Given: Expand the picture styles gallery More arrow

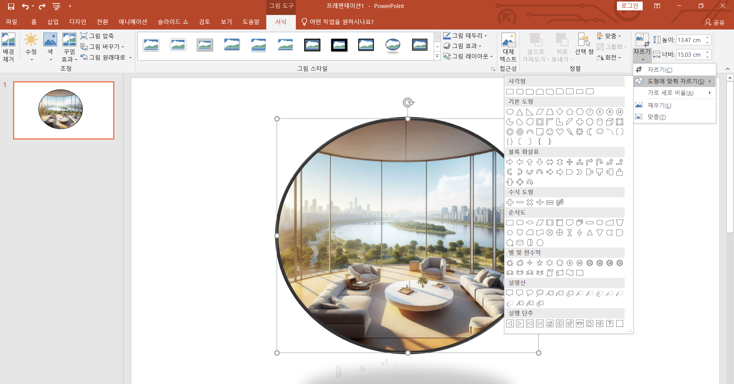Looking at the screenshot, I should [x=437, y=56].
